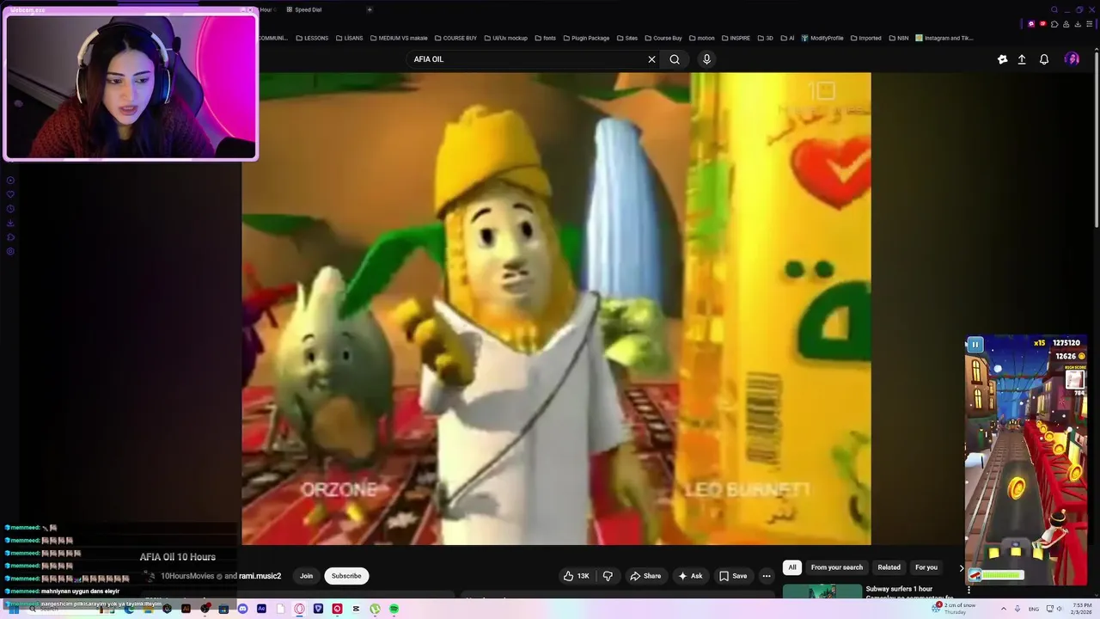Like the video with 13K likes
This screenshot has width=1100, height=619.
click(576, 576)
